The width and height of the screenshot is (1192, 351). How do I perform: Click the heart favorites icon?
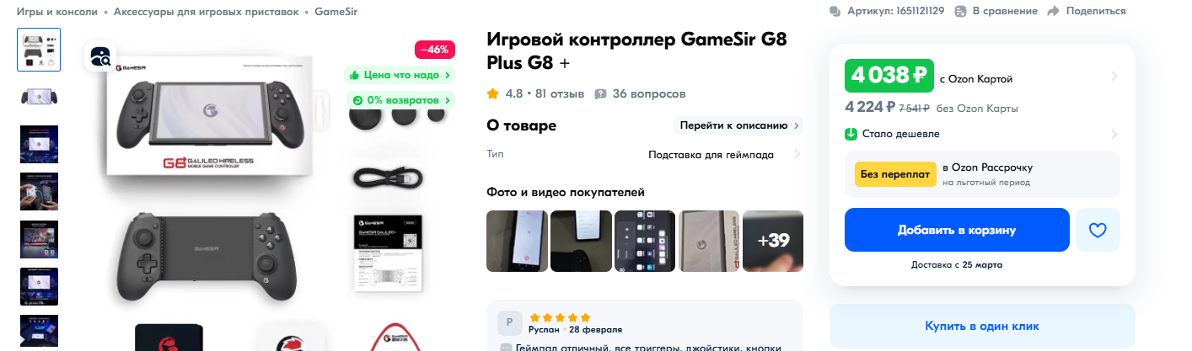(x=1098, y=230)
